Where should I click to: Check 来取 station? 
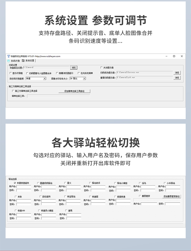click(16, 197)
